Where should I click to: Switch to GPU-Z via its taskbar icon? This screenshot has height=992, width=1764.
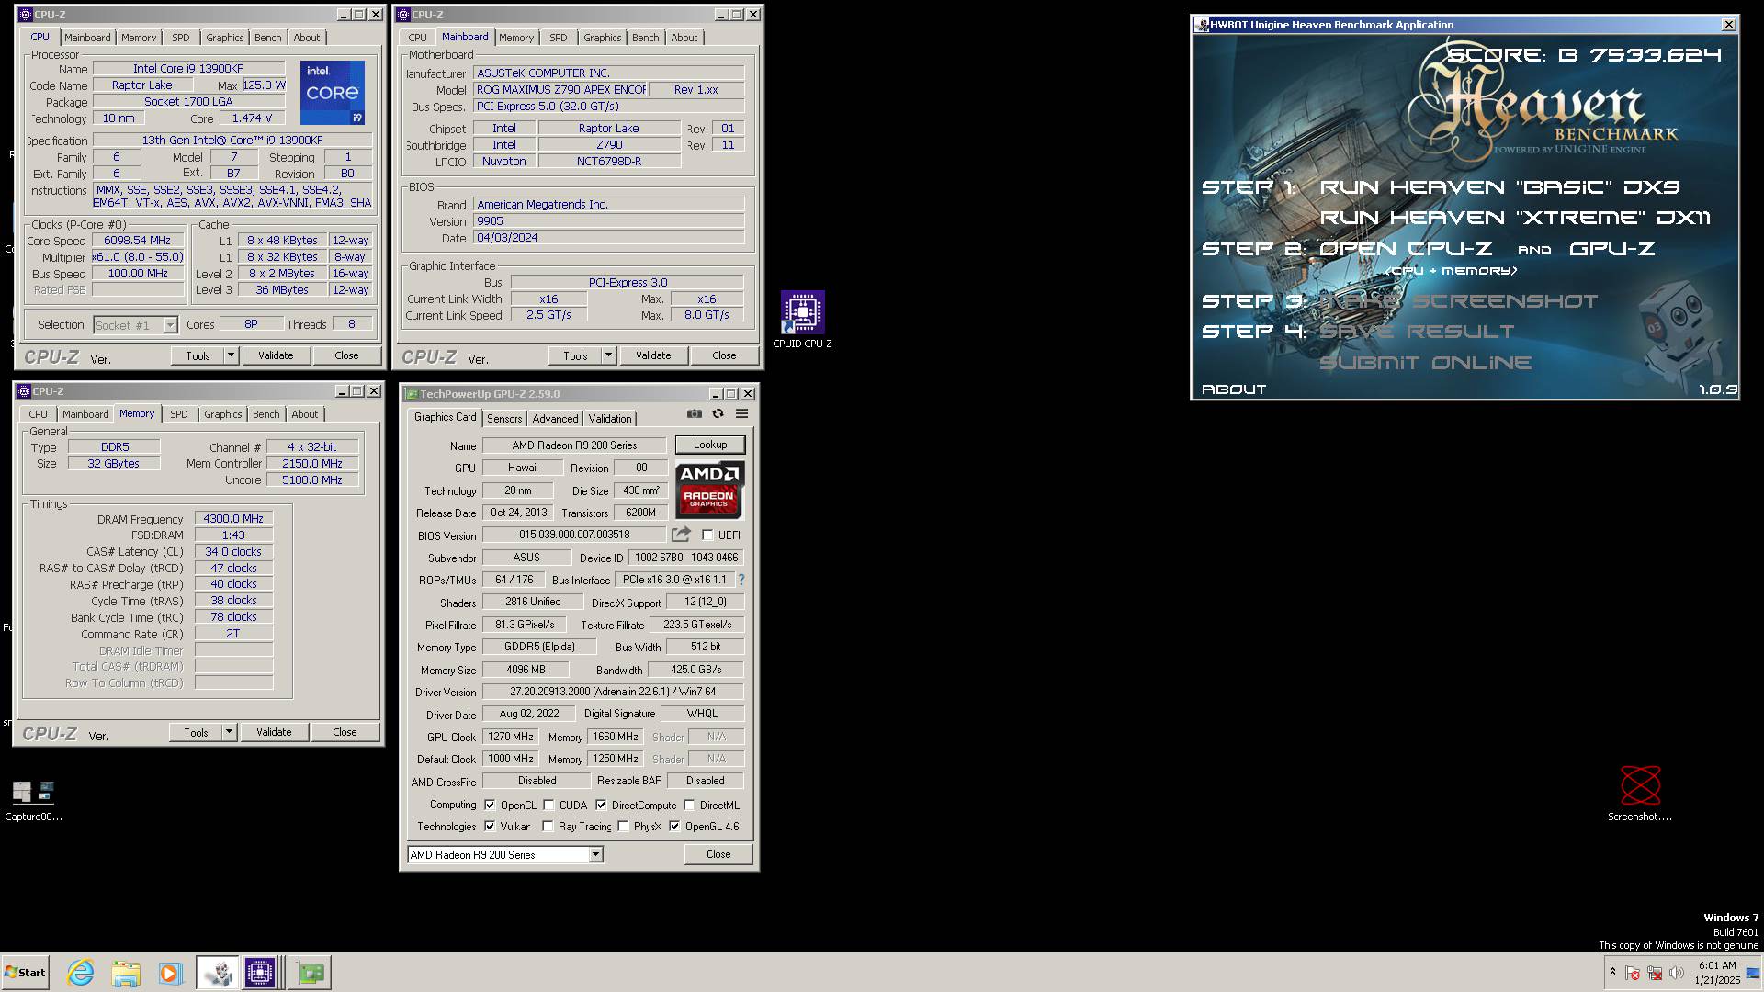point(311,973)
